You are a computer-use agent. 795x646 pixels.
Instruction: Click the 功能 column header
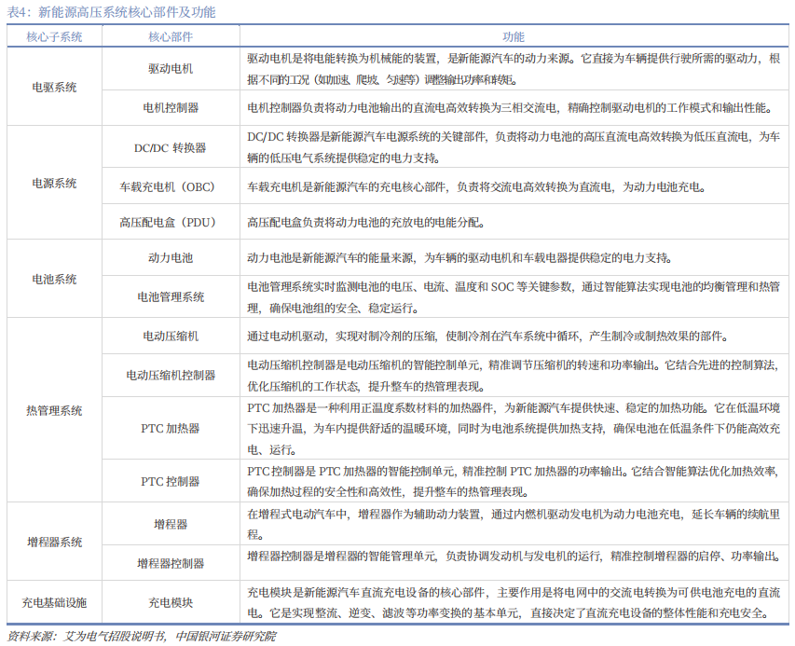coord(514,37)
